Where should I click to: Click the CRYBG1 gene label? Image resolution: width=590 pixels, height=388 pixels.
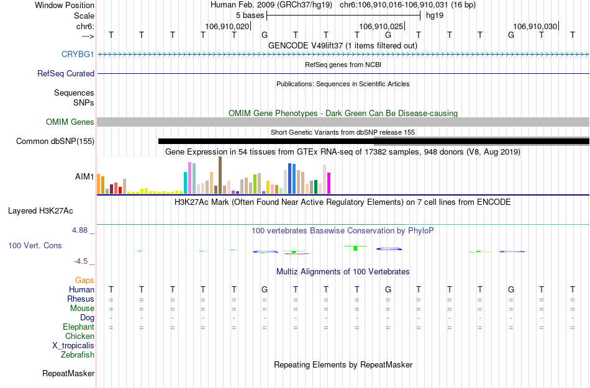[78, 54]
